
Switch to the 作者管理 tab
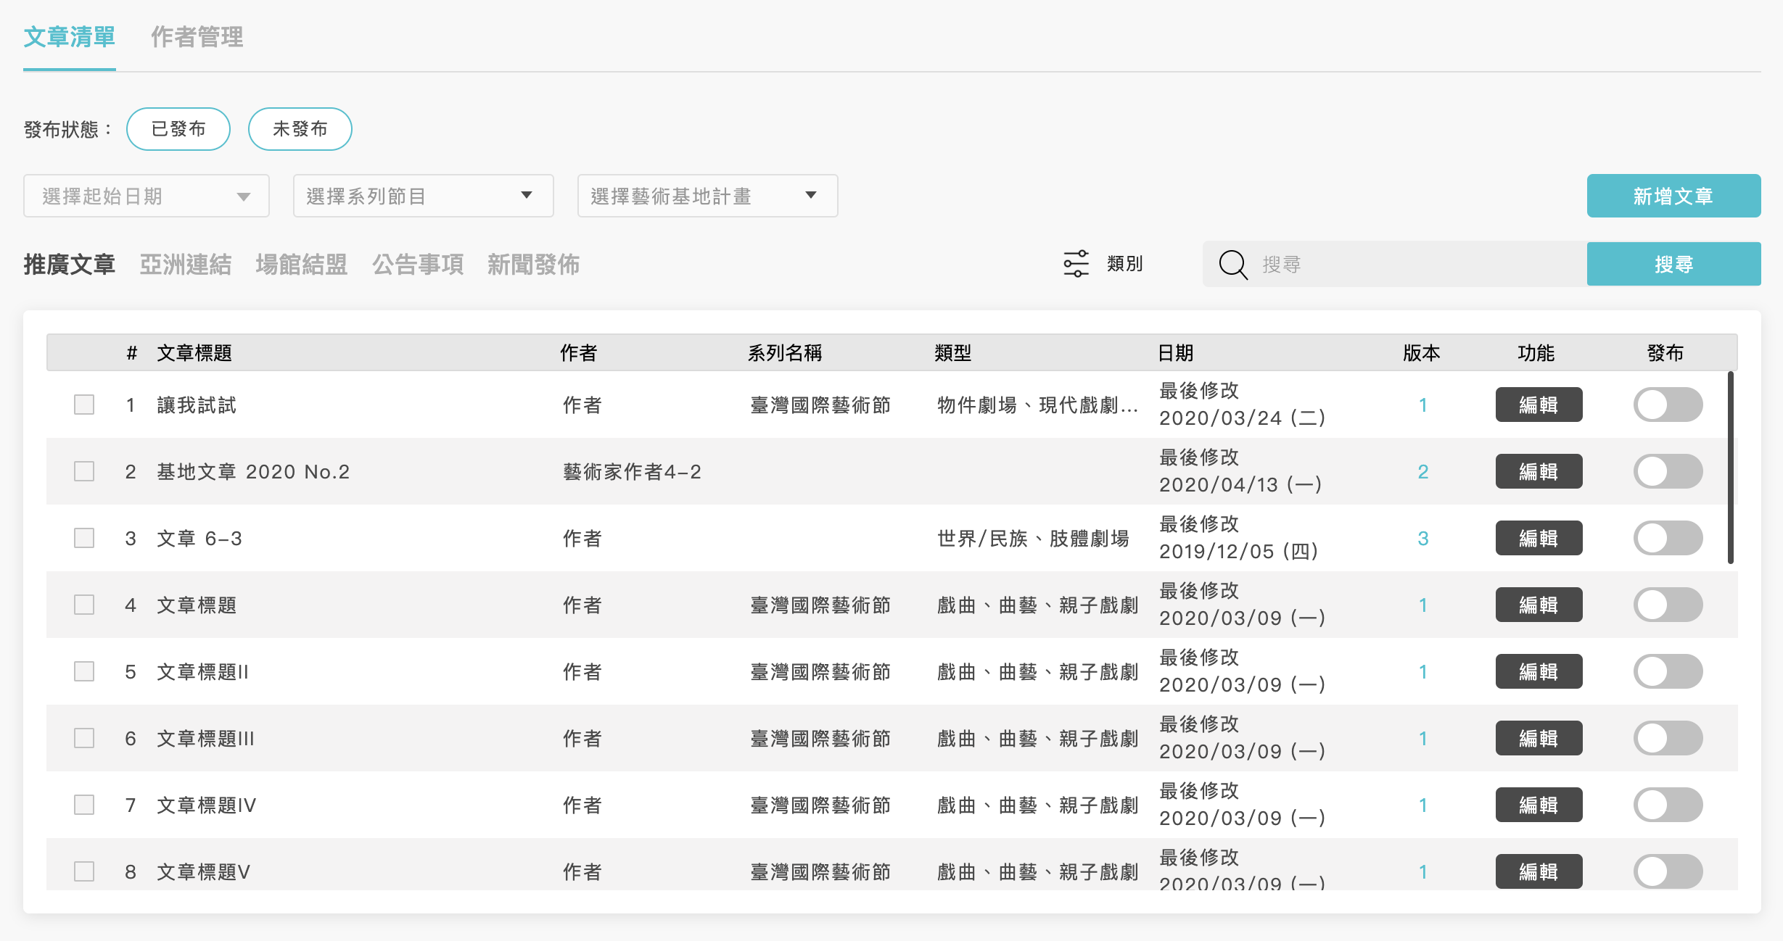click(x=197, y=37)
